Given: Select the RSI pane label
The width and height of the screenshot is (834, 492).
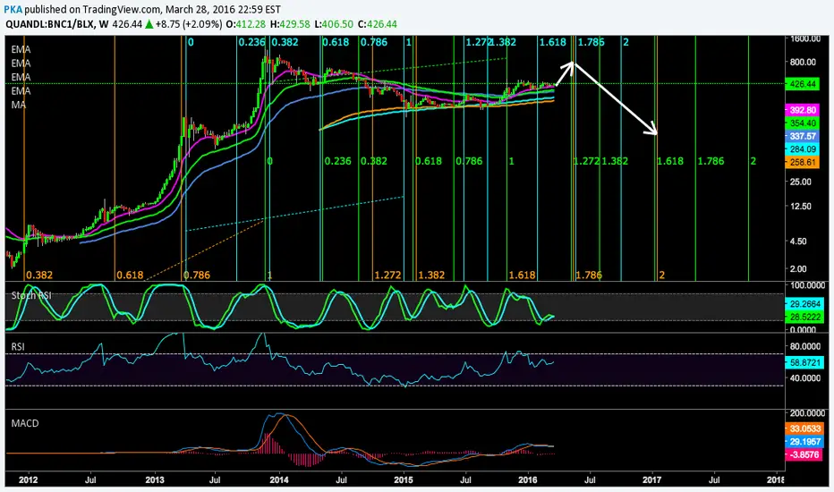Looking at the screenshot, I should pyautogui.click(x=18, y=346).
